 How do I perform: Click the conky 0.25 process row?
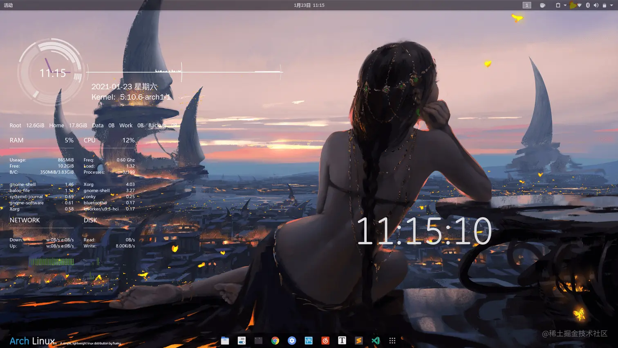click(109, 197)
